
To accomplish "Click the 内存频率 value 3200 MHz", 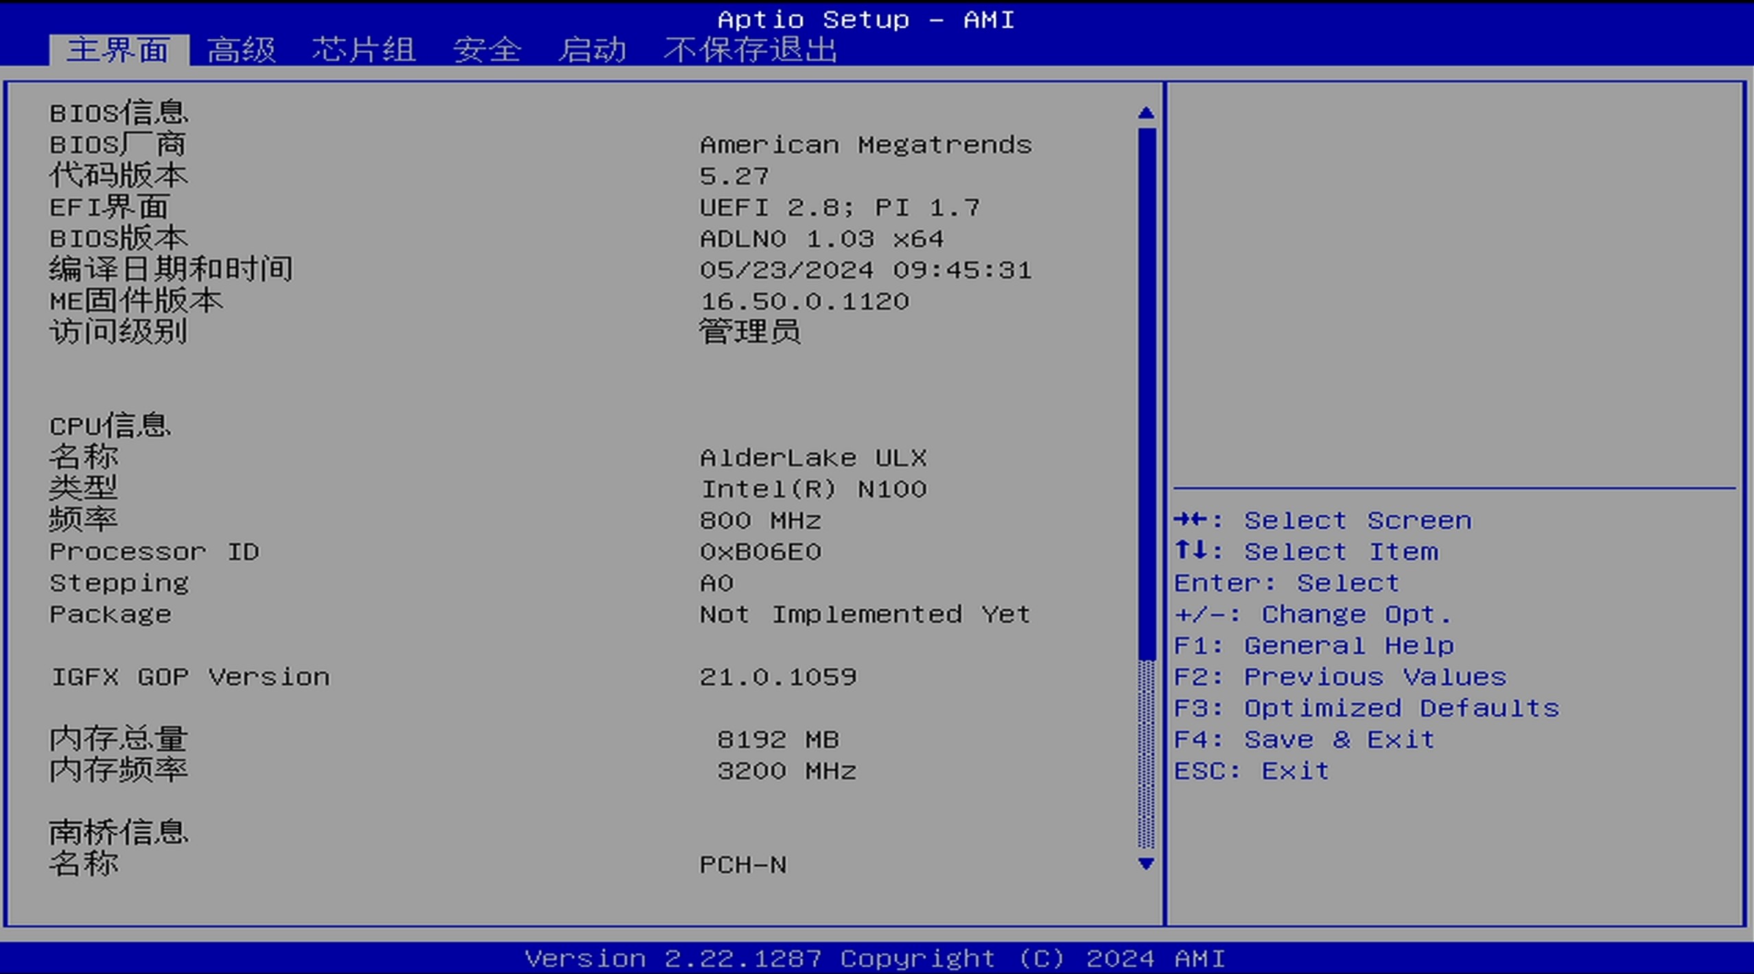I will [787, 771].
